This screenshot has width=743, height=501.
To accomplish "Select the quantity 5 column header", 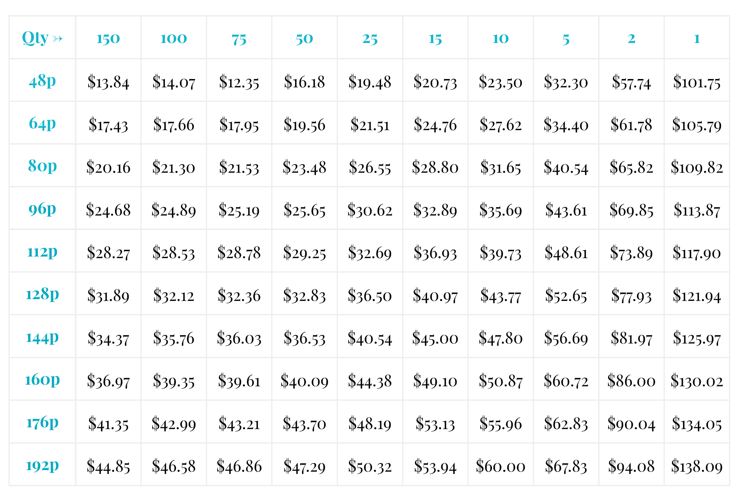I will tap(566, 38).
